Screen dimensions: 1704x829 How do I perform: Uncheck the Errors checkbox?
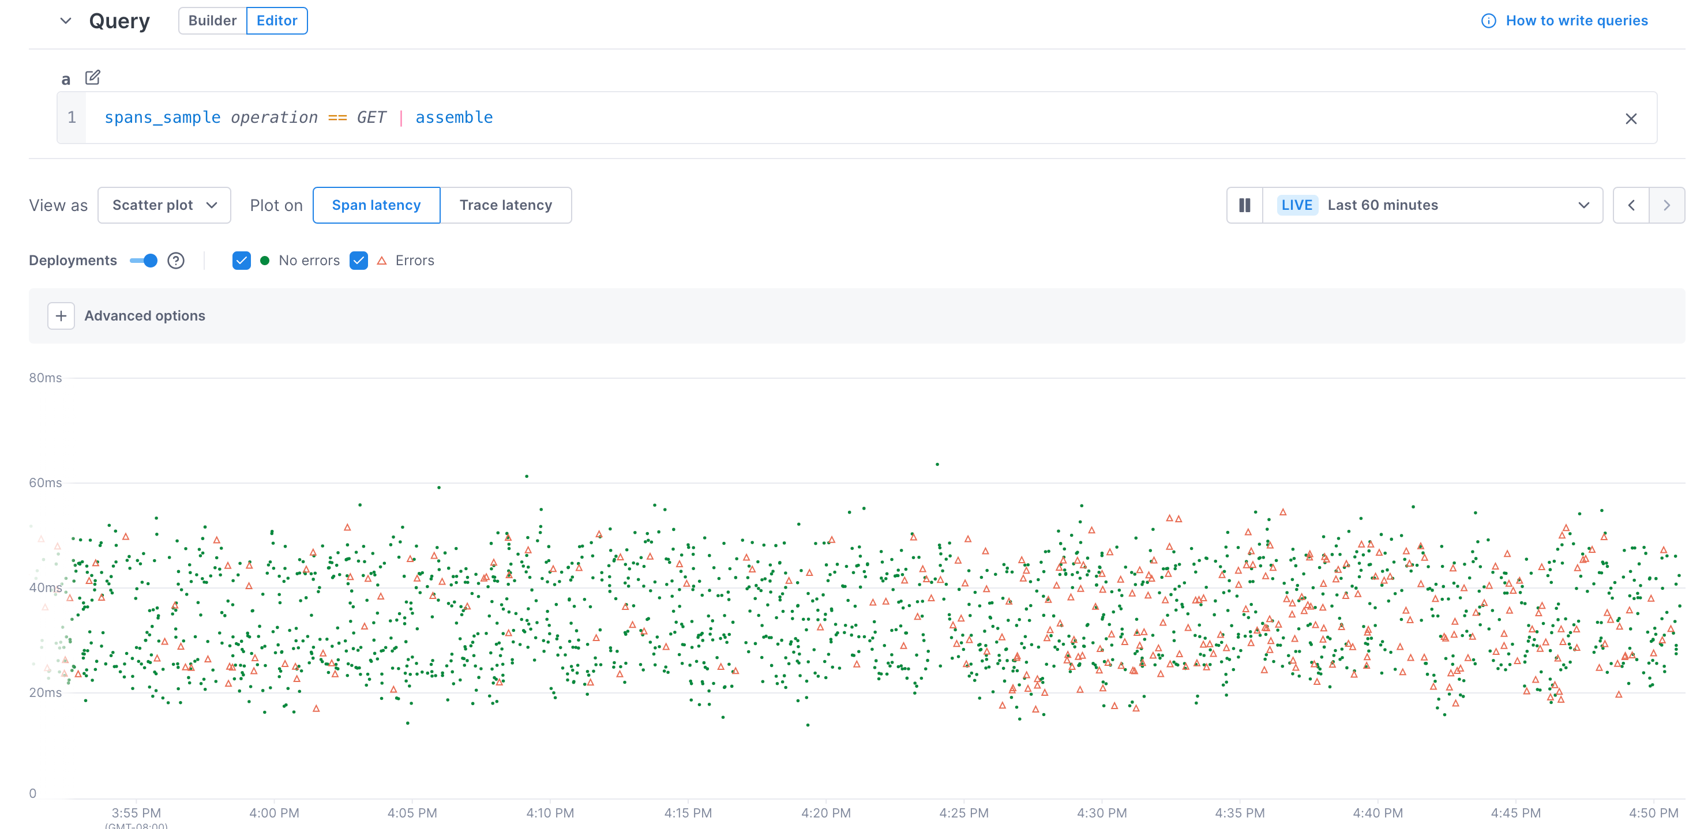coord(359,261)
